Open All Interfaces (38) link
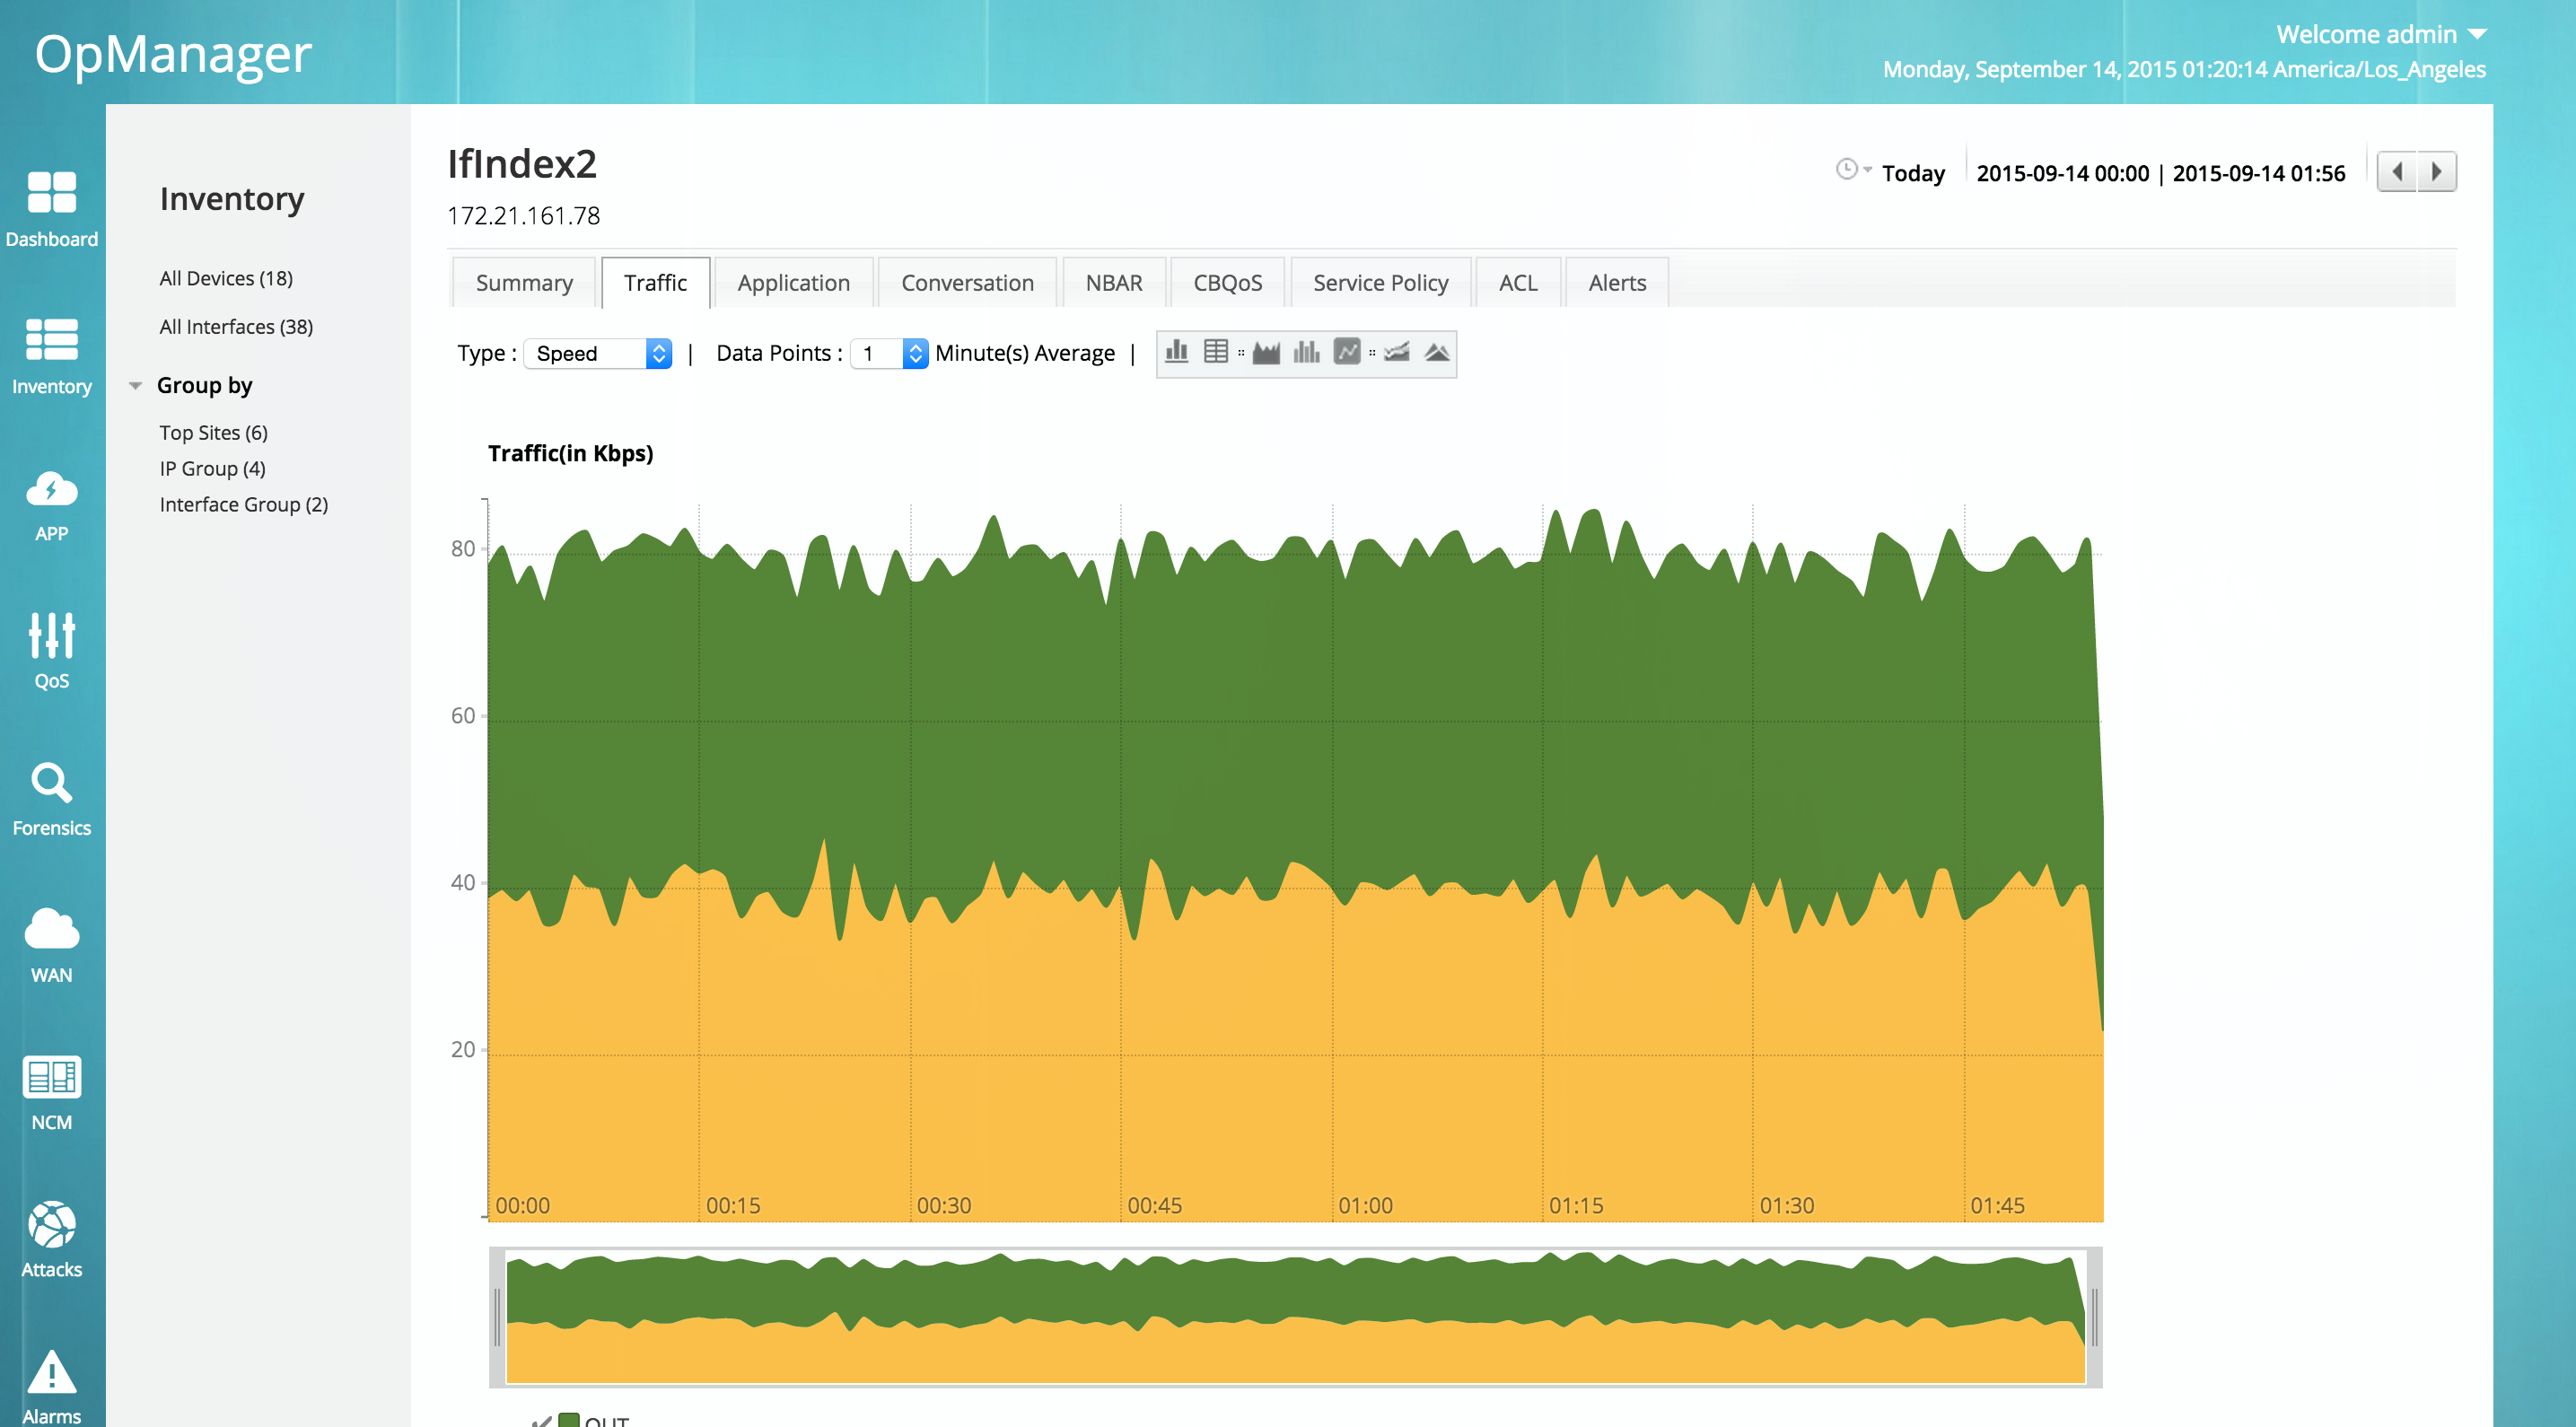2576x1427 pixels. pyautogui.click(x=236, y=327)
